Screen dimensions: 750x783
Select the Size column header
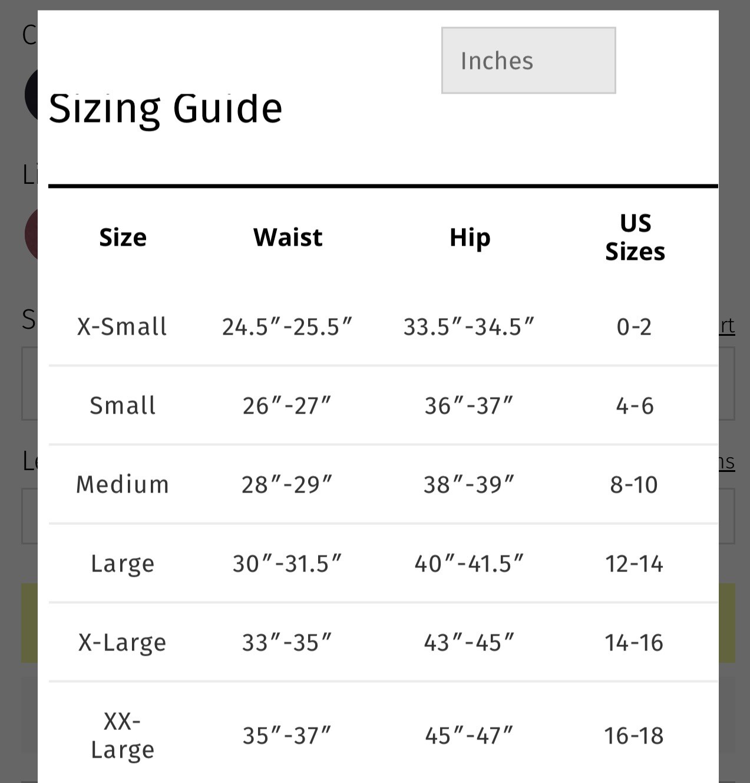pyautogui.click(x=123, y=237)
